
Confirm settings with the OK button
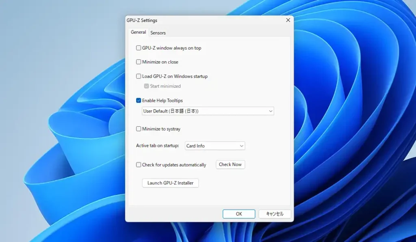click(238, 214)
